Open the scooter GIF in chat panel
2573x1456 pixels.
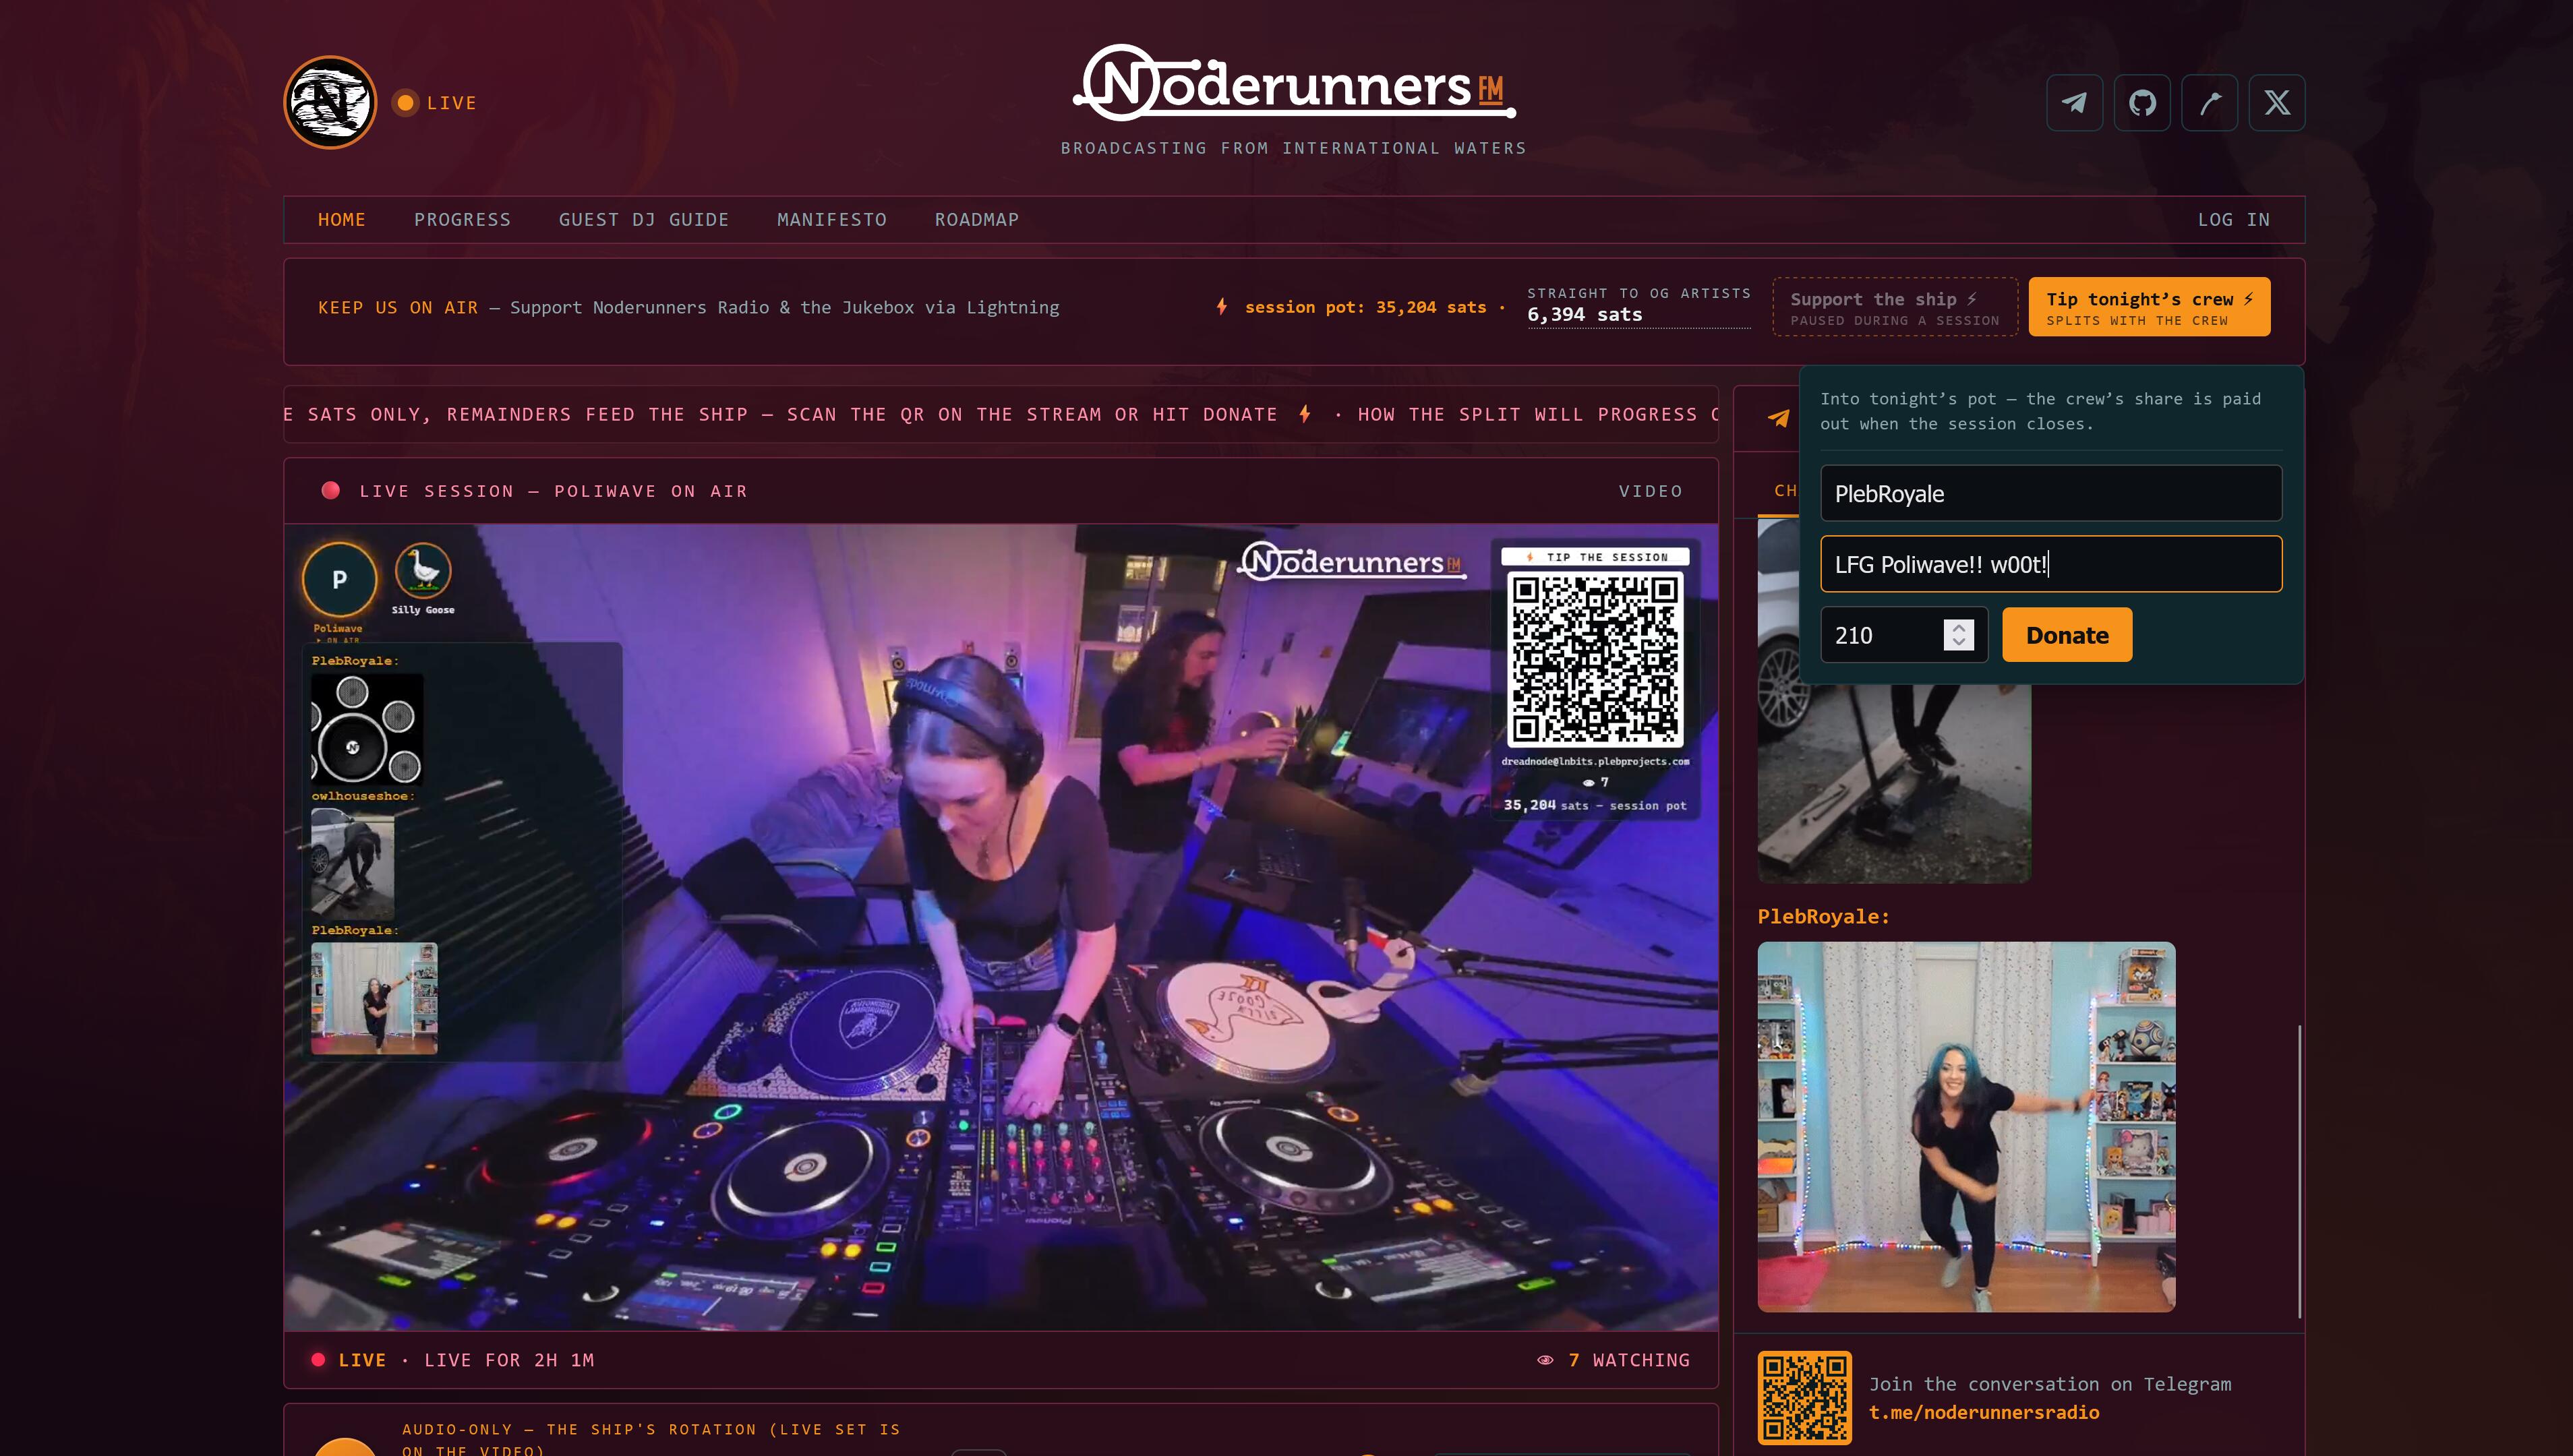coord(1894,783)
